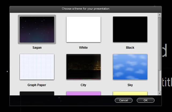The image size is (172, 112).
Task: Choose the City theme thumbnail
Action: (x=83, y=67)
